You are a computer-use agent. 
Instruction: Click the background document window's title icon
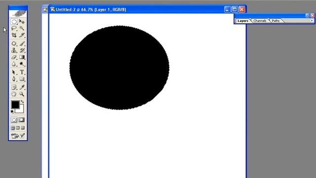click(x=45, y=9)
